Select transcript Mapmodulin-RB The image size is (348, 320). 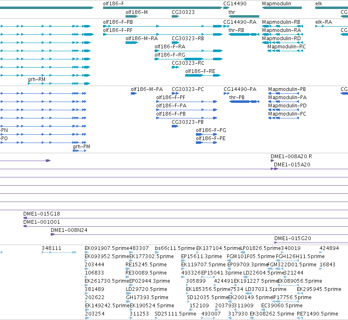click(283, 26)
